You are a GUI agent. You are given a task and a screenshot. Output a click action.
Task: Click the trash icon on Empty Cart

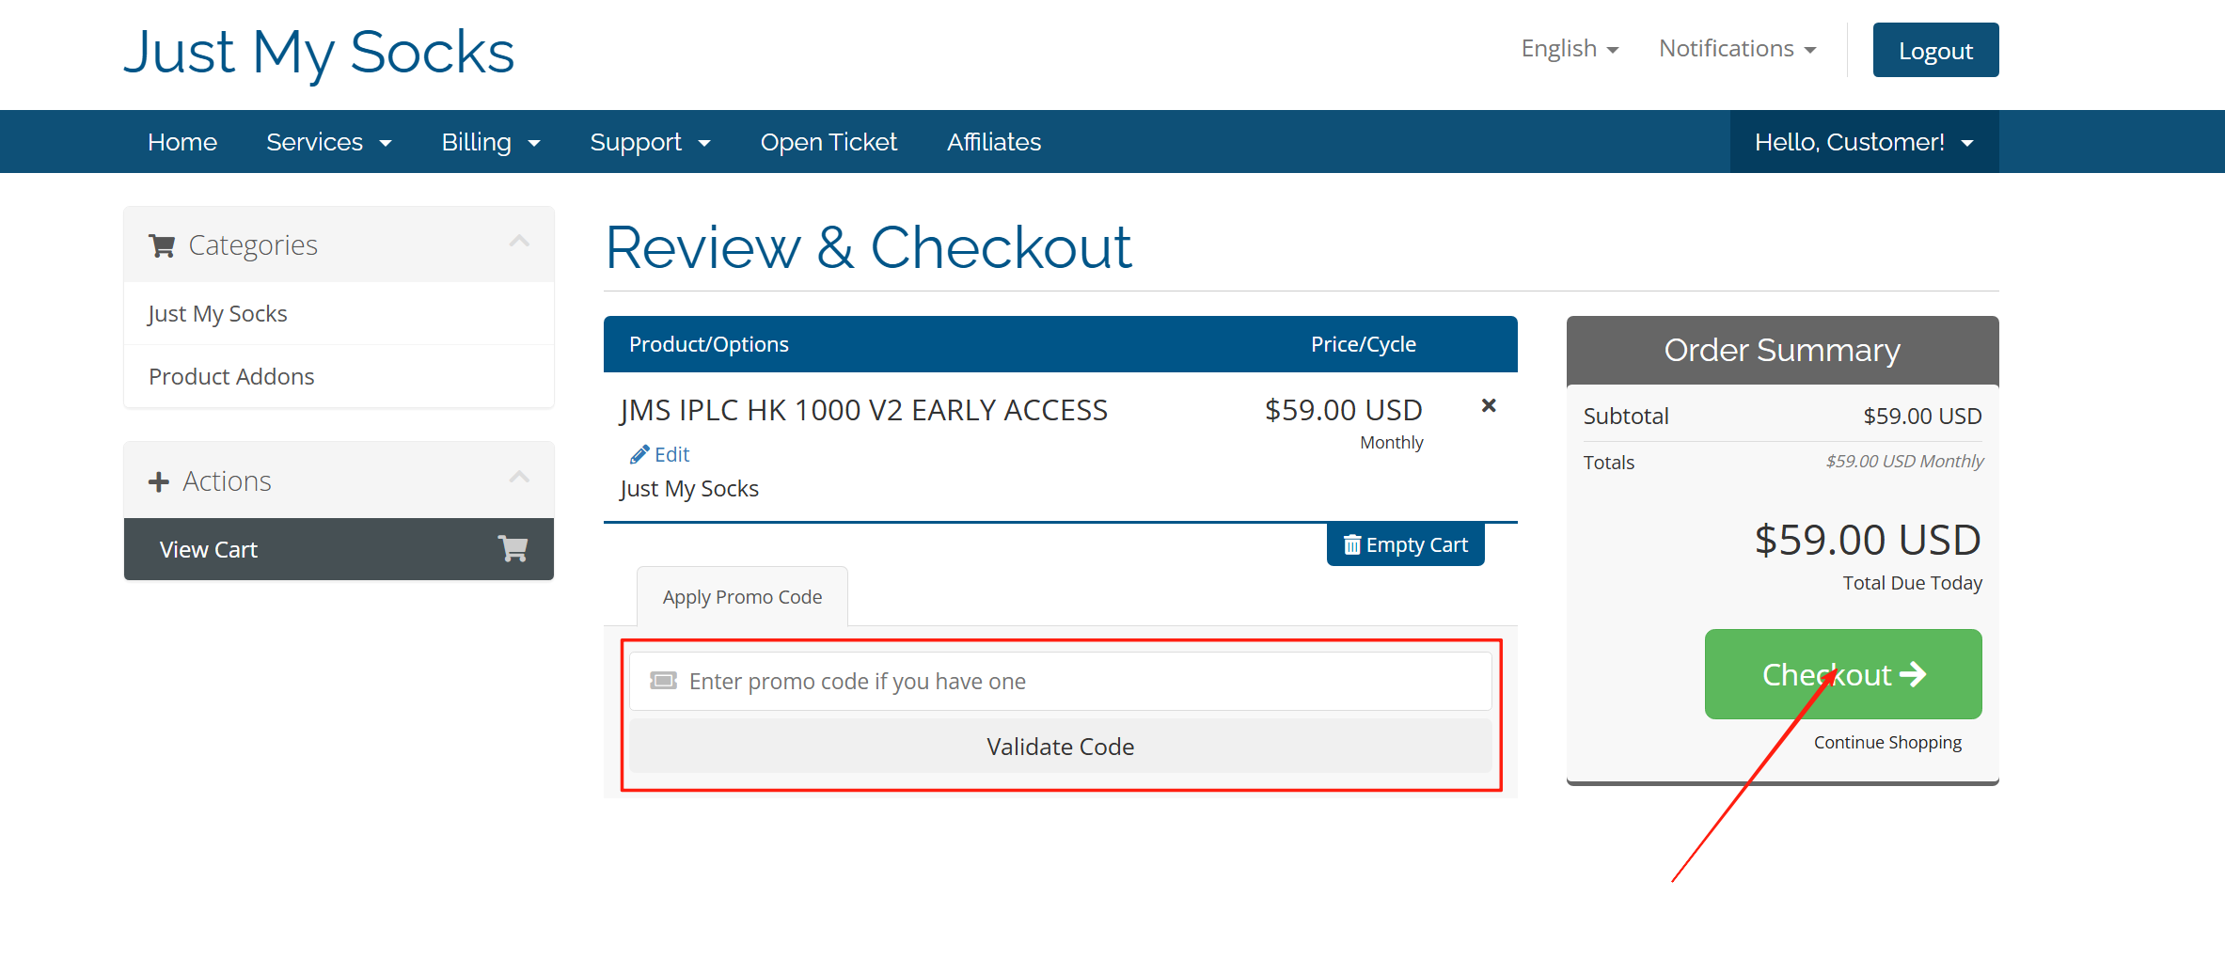1352,544
